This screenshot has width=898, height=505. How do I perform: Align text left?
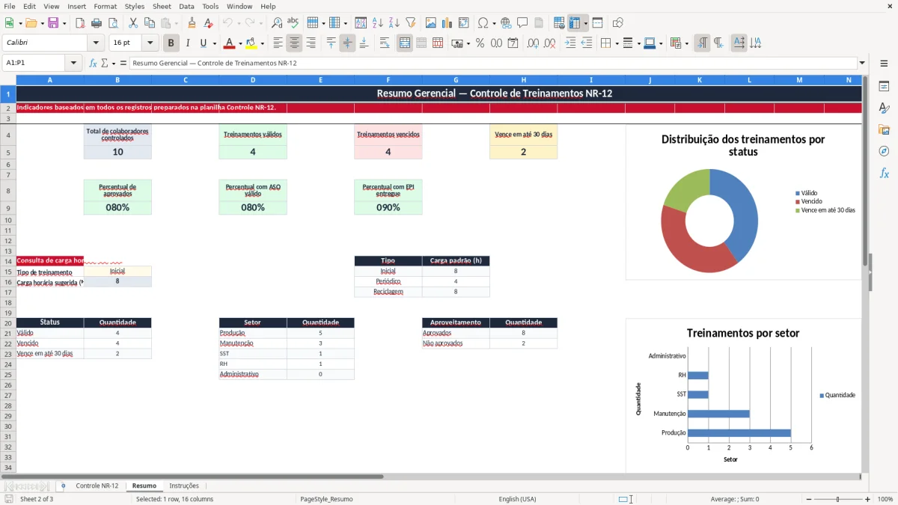pyautogui.click(x=278, y=43)
